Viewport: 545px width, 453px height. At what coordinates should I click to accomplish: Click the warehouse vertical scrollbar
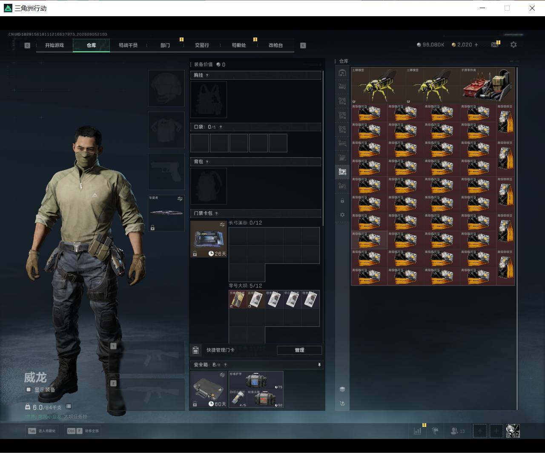[517, 238]
